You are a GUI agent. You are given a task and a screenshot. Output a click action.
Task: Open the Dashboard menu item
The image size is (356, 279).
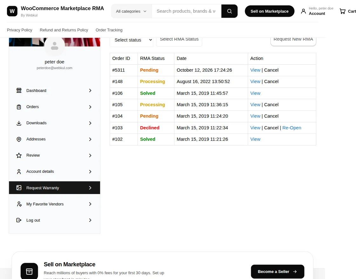tap(54, 91)
